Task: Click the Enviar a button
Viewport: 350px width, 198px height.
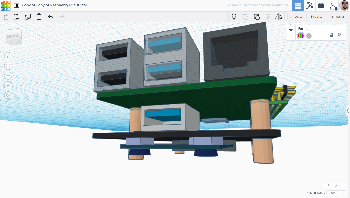Action: (338, 16)
